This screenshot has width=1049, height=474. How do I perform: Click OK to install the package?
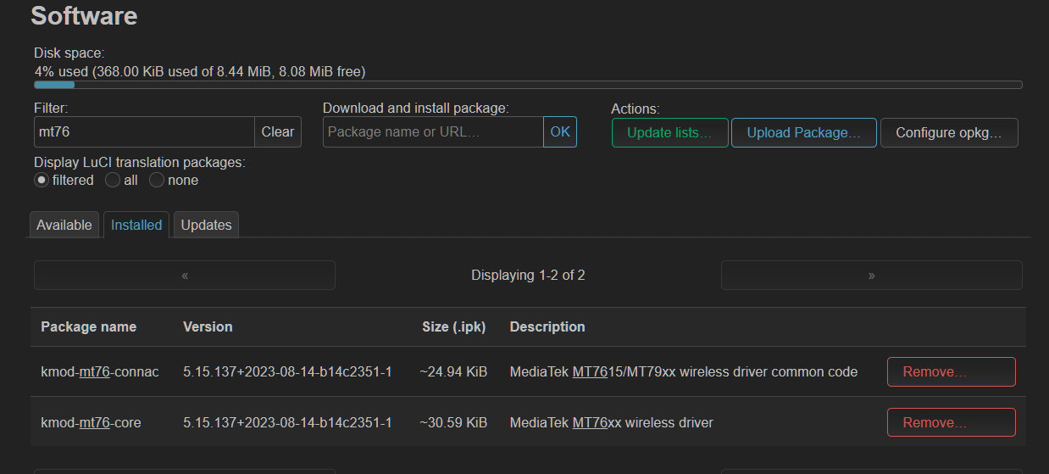pos(560,131)
